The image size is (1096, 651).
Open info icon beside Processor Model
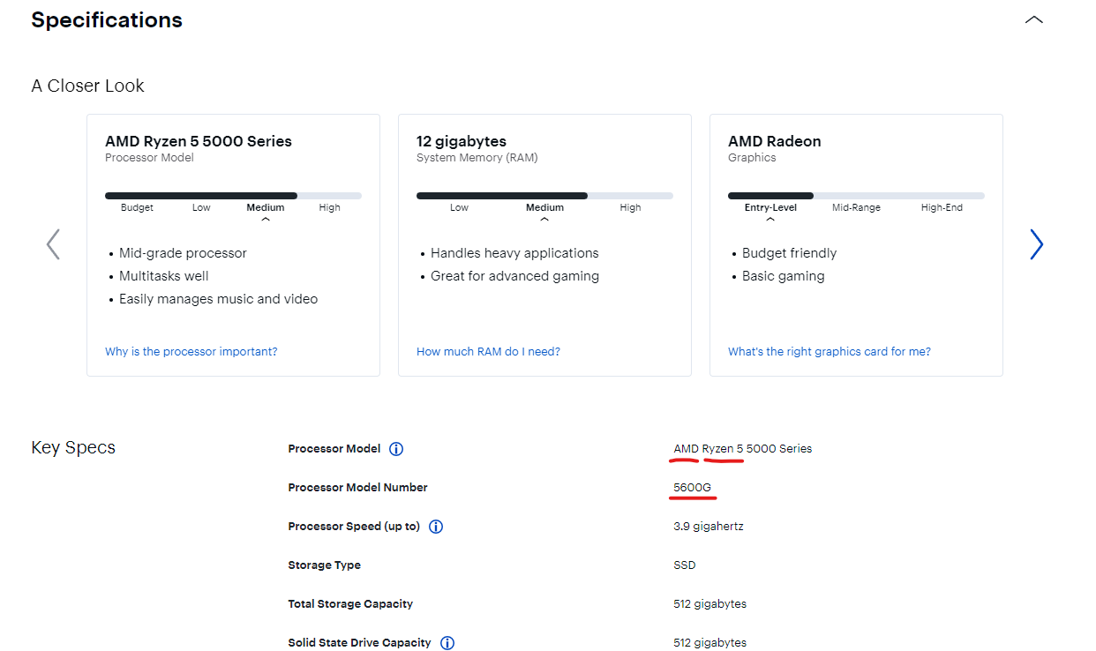tap(396, 449)
